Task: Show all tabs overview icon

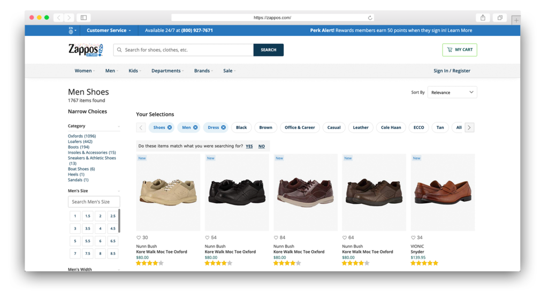Action: coord(500,18)
